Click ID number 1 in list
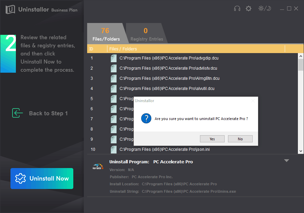Screen dimensions: 304x213 [x=92, y=58]
